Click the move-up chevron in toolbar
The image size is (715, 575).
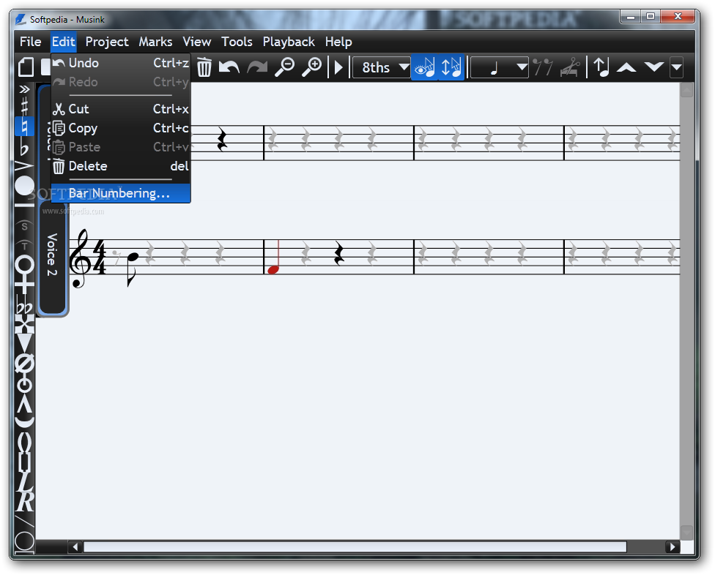(x=626, y=67)
